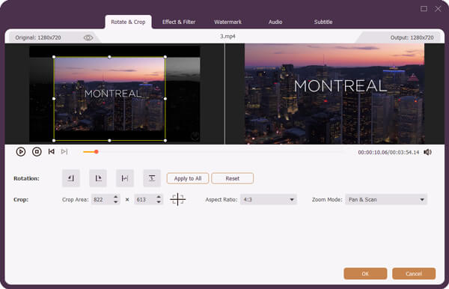
Task: Skip to the next frame
Action: point(64,151)
